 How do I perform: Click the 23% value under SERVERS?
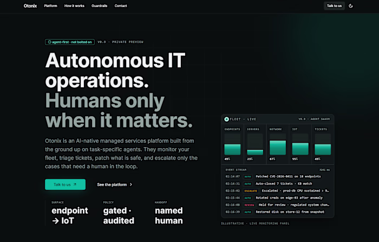pos(250,159)
